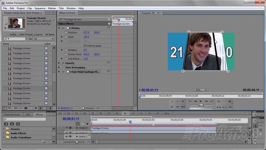Click the list view icon in Project panel

(5, 108)
